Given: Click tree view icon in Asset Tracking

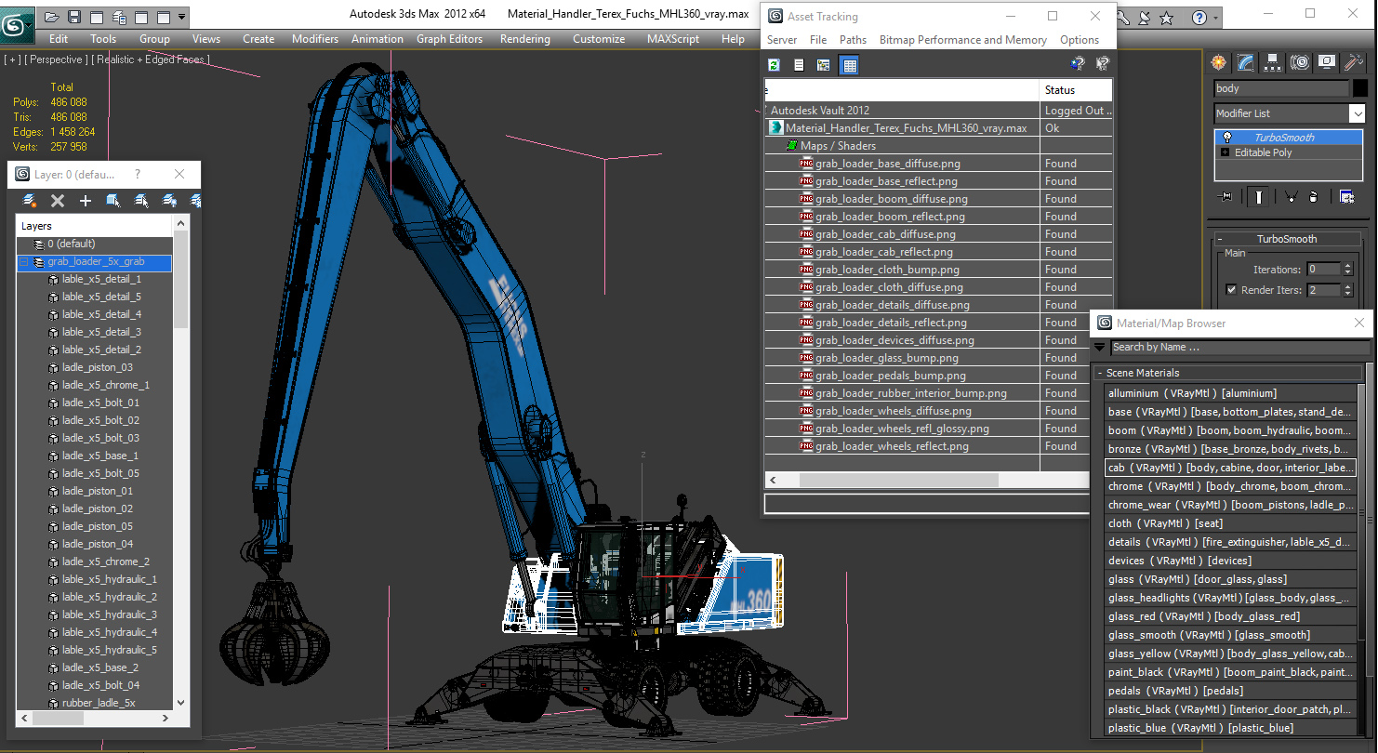Looking at the screenshot, I should click(x=823, y=64).
